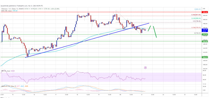This screenshot has width=210, height=98.
Task: Select the blue ascending trend line
Action: [x=87, y=40]
